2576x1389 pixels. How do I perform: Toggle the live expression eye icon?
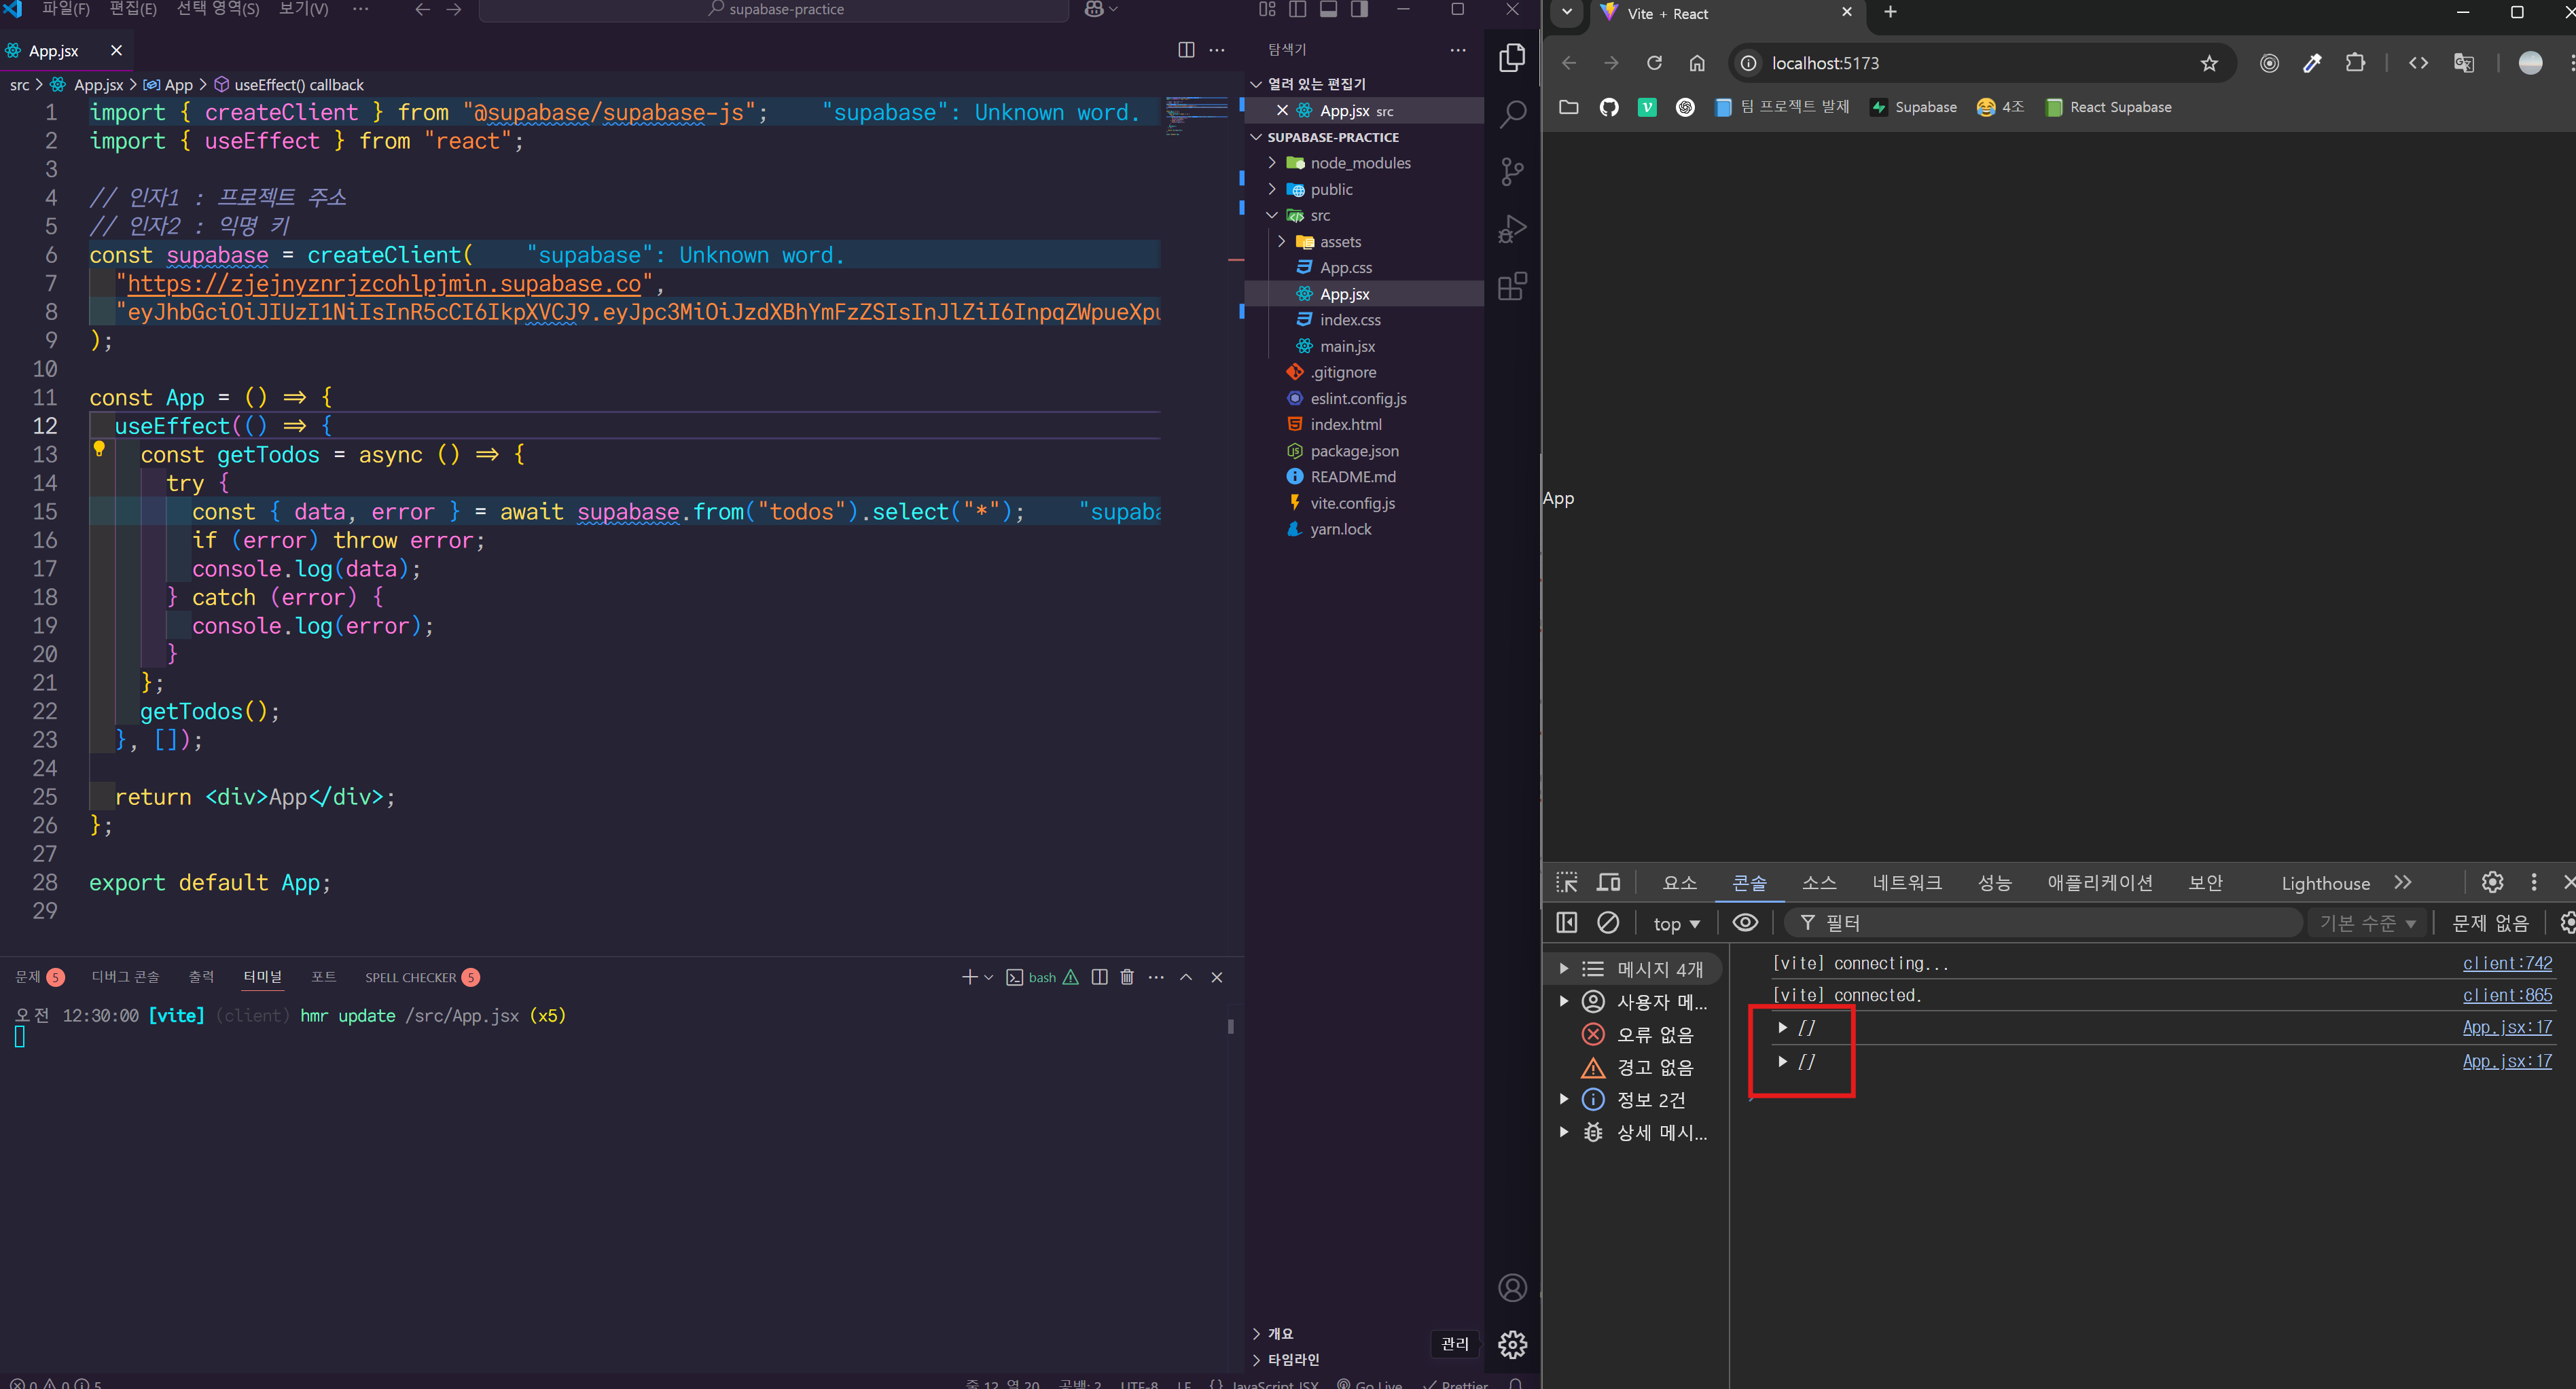[1745, 922]
